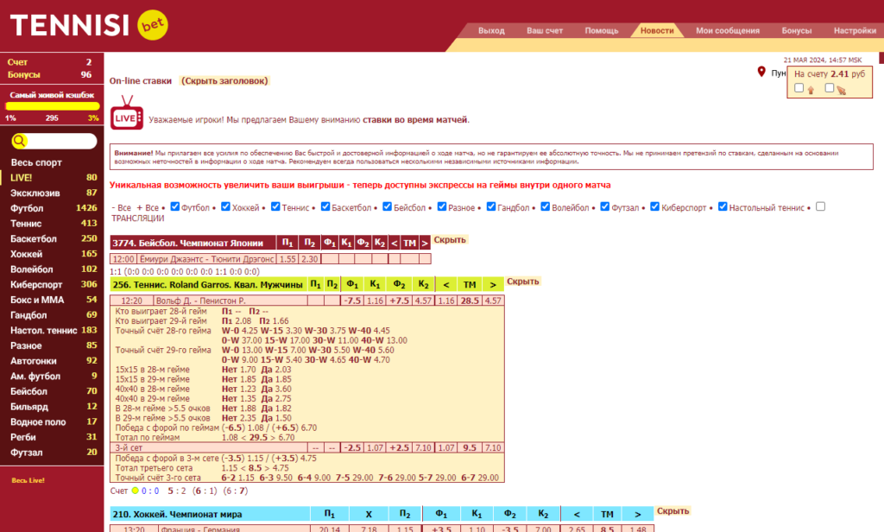The height and width of the screenshot is (532, 884).
Task: Click the red location pin icon
Action: point(761,72)
